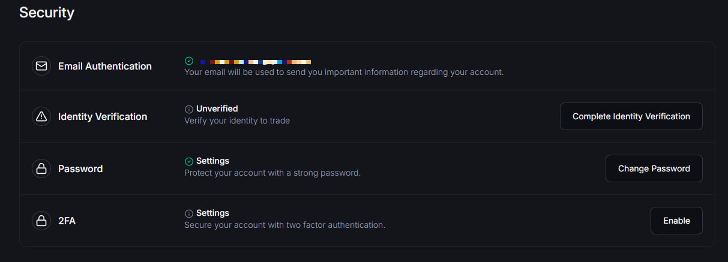
Task: Click the info icon next to 2FA Settings
Action: coord(189,213)
